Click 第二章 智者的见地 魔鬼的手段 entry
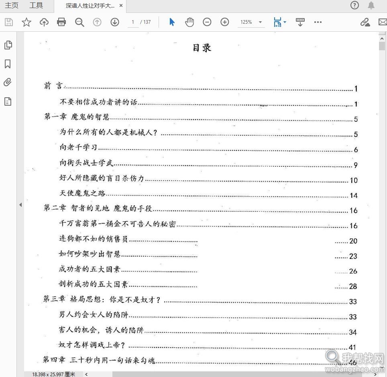 point(200,209)
